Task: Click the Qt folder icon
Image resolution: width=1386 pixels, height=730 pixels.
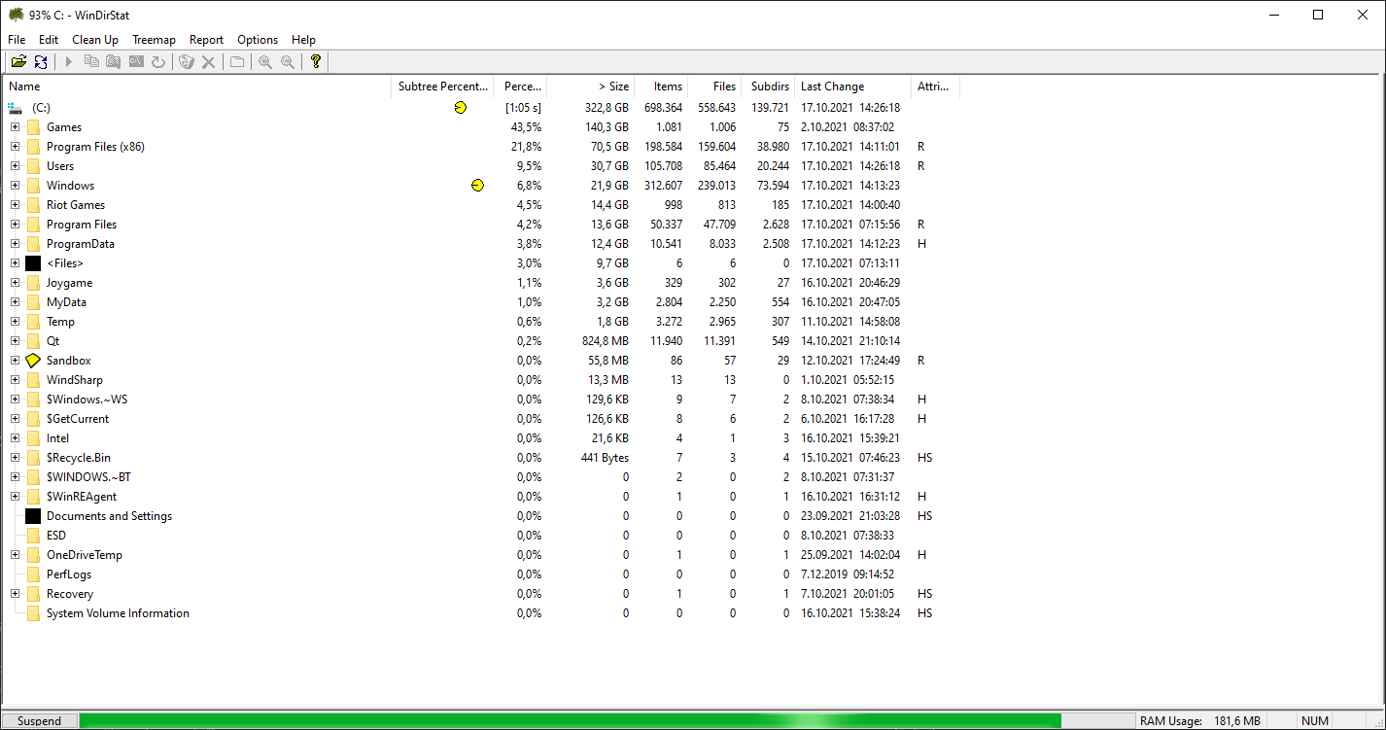Action: pyautogui.click(x=33, y=341)
